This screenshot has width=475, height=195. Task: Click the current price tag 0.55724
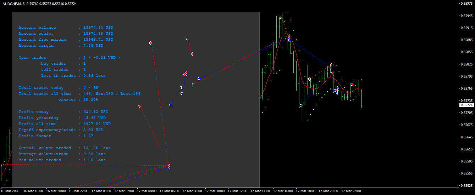click(x=466, y=105)
